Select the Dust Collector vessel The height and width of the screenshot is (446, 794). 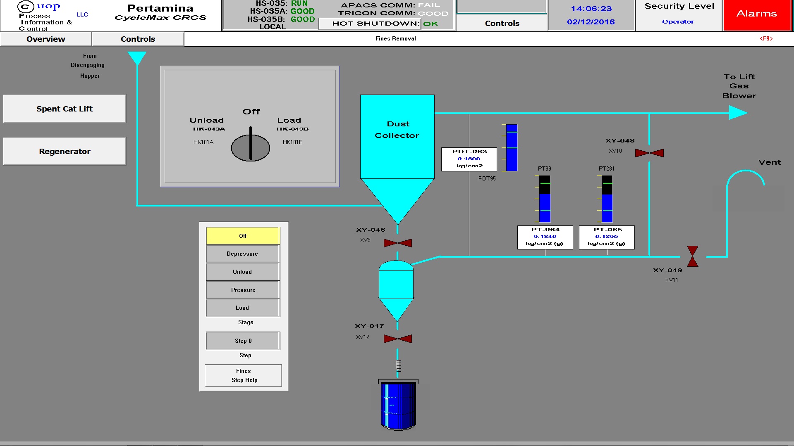click(x=397, y=159)
